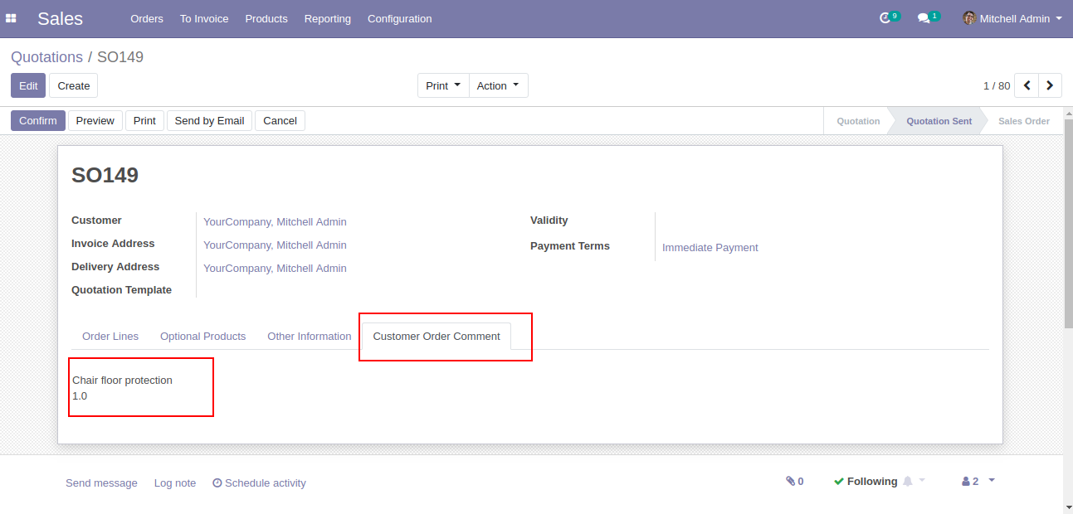Expand the Print dropdown
This screenshot has height=514, width=1073.
pos(443,85)
